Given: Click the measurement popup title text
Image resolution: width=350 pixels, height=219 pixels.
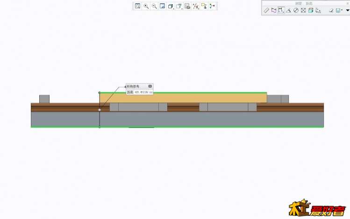Looking at the screenshot, I should click(x=133, y=86).
